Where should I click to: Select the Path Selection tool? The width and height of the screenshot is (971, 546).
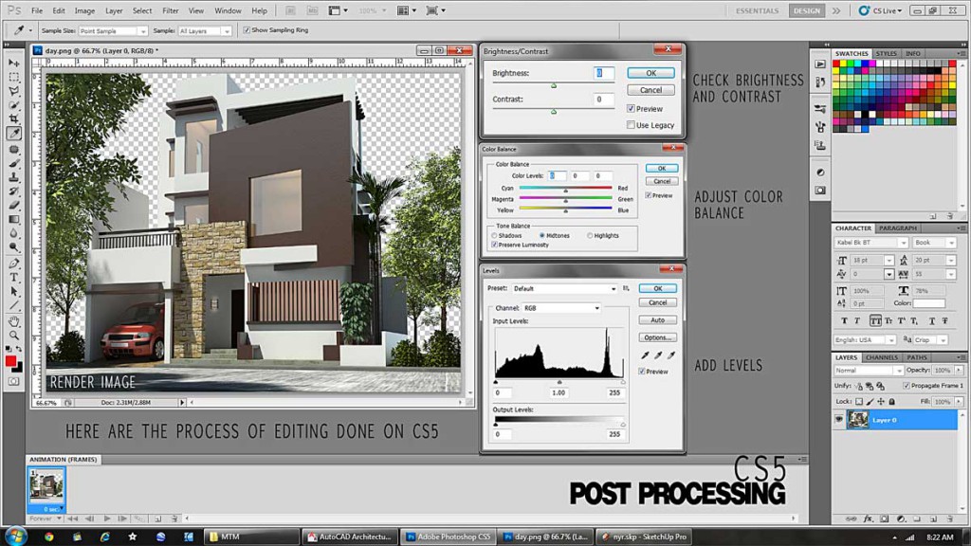13,292
